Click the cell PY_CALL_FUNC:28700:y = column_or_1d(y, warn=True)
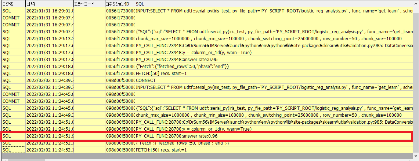Viewport: 419px width, 161px height. [x=274, y=129]
